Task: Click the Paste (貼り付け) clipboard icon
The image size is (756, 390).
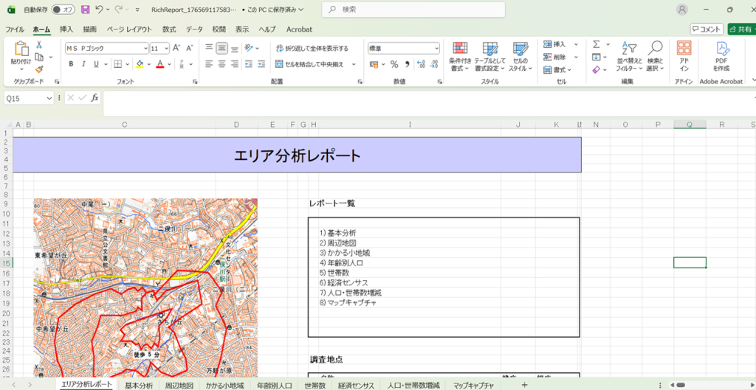Action: [x=21, y=49]
